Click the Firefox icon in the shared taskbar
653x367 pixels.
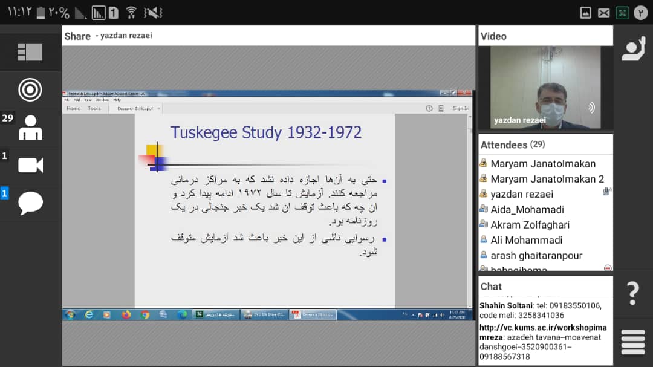pyautogui.click(x=126, y=314)
